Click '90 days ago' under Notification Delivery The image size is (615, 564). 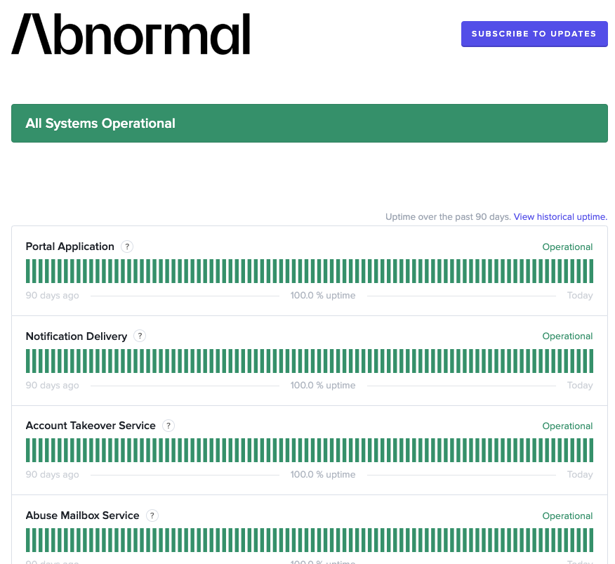coord(52,386)
